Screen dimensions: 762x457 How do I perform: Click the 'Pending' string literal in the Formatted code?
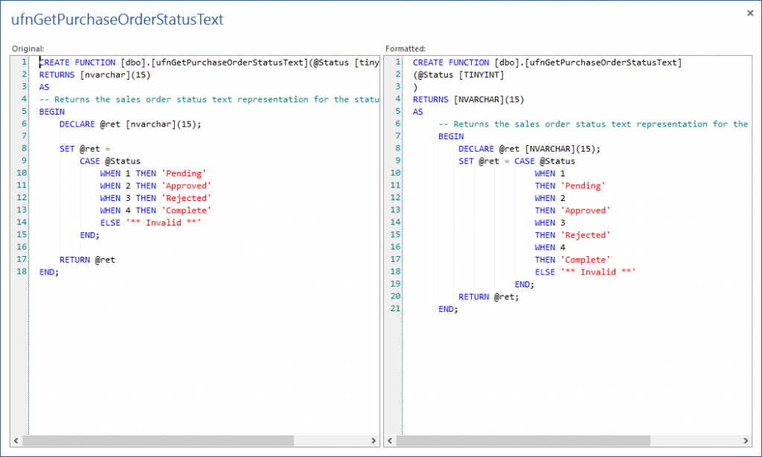581,185
